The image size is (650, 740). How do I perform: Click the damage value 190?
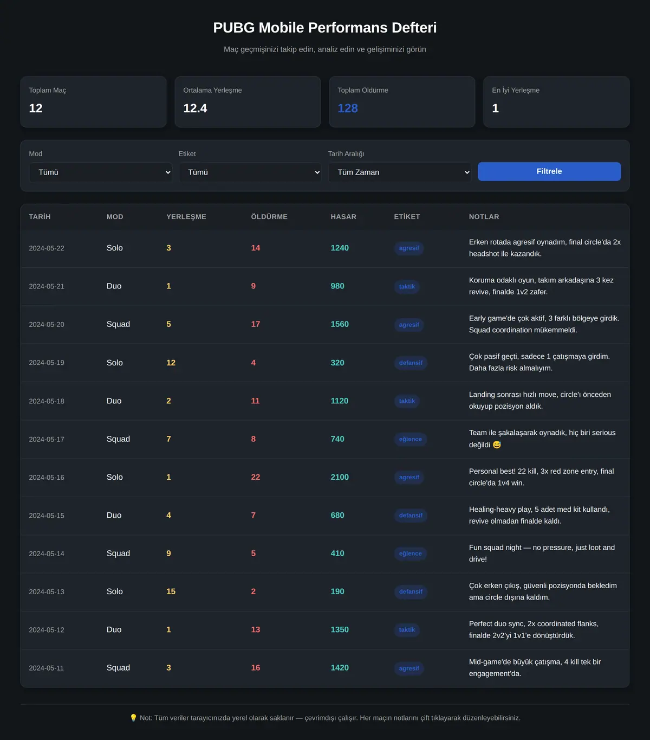[x=337, y=591]
